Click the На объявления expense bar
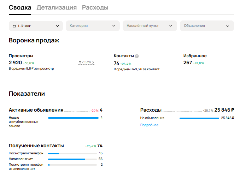 (199, 118)
